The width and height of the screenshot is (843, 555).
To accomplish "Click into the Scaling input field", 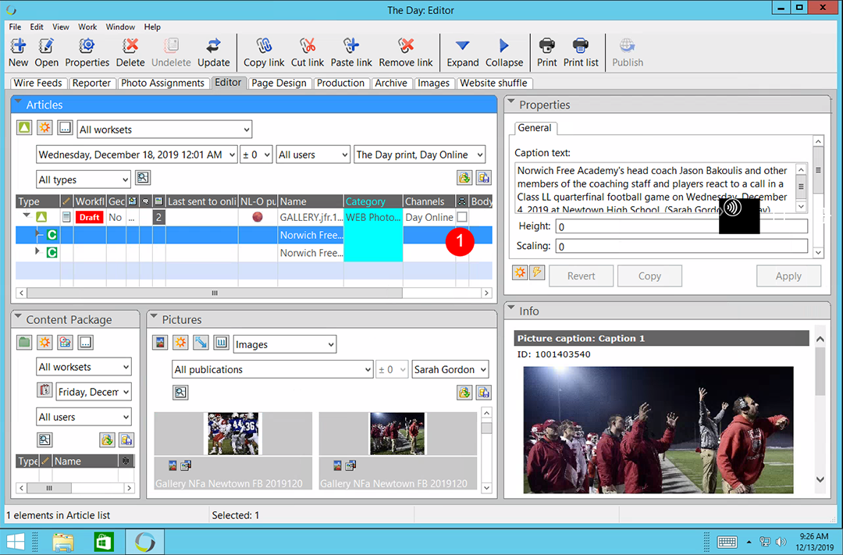I will [681, 247].
